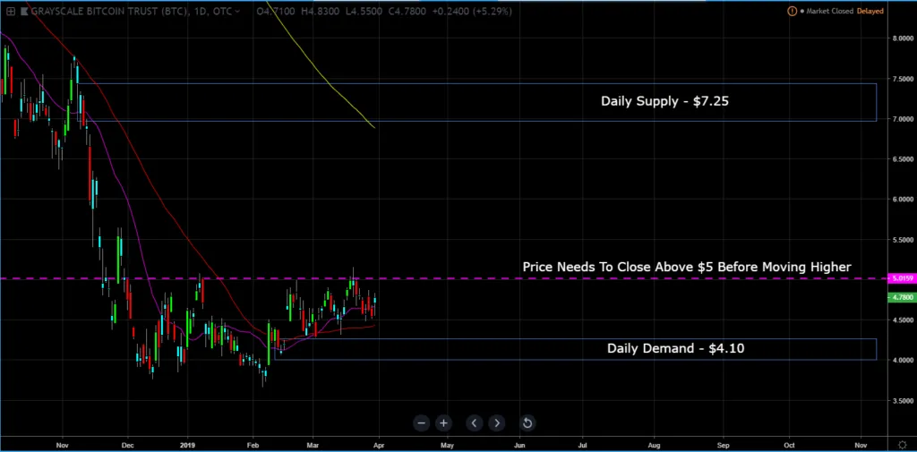Click the Apr label on time axis
The image size is (917, 452).
tap(378, 445)
